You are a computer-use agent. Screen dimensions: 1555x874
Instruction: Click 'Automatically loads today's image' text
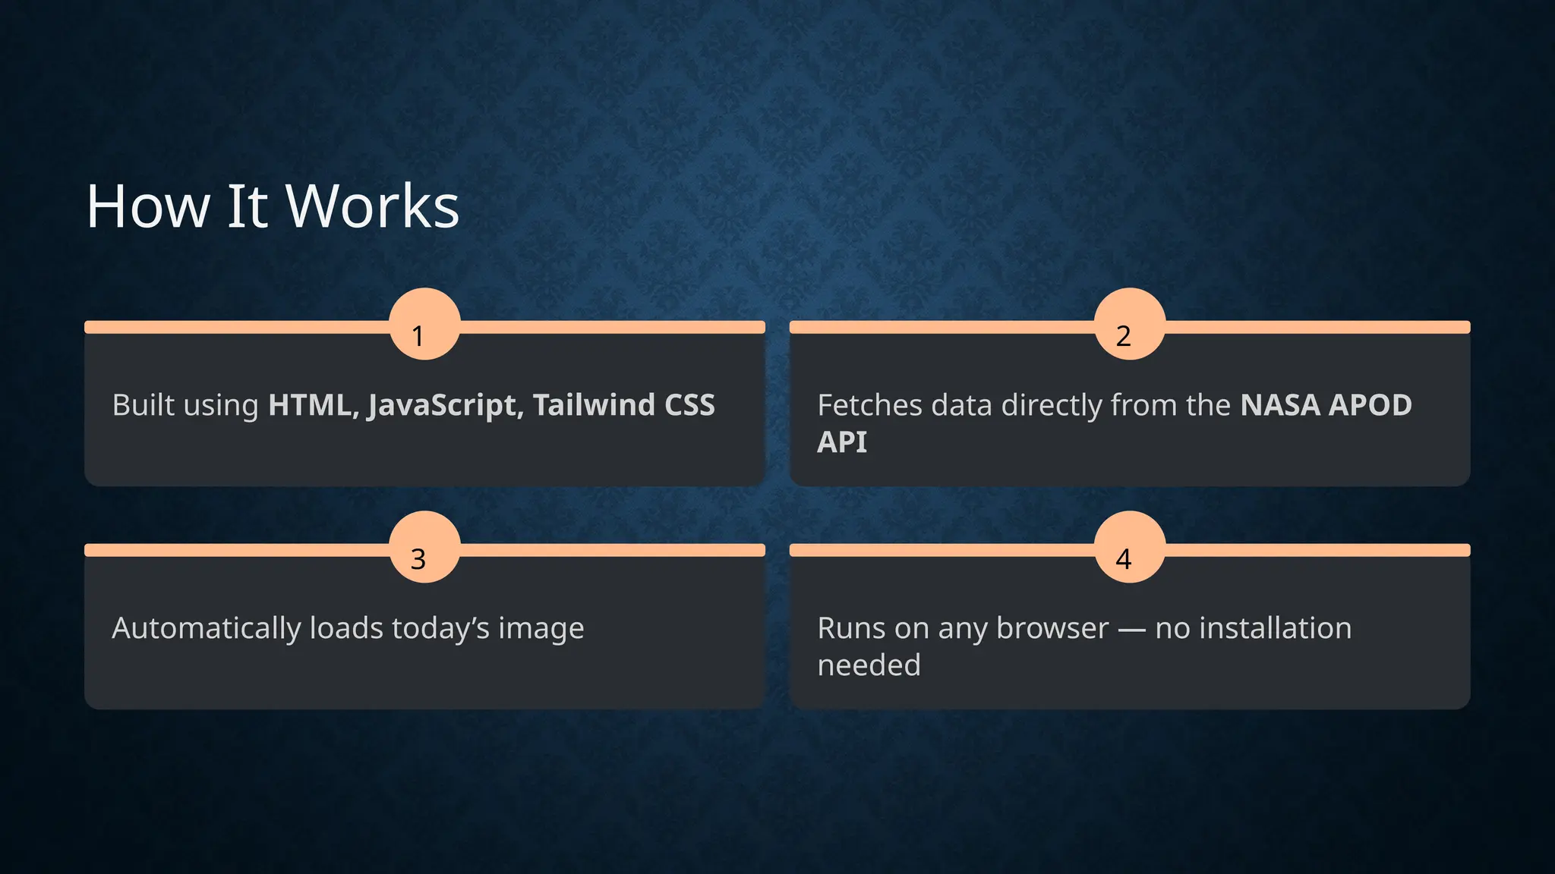click(348, 628)
